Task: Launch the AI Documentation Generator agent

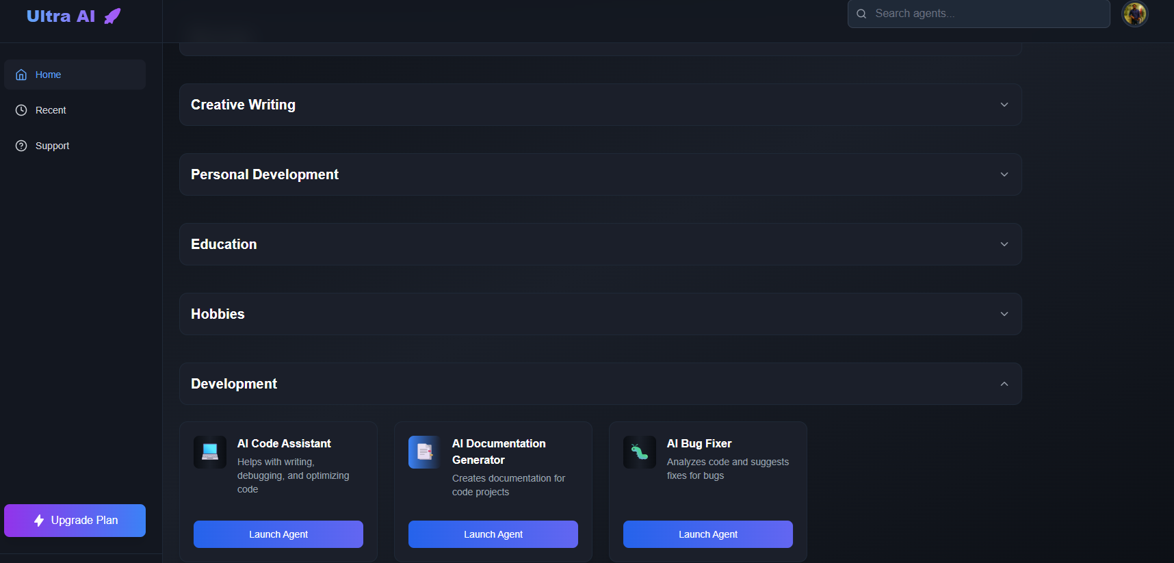Action: [493, 534]
